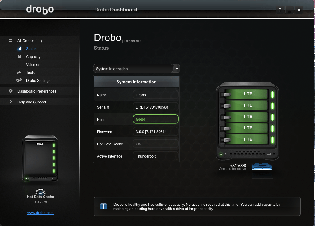Open Drobo Settings gears icon

(19, 80)
